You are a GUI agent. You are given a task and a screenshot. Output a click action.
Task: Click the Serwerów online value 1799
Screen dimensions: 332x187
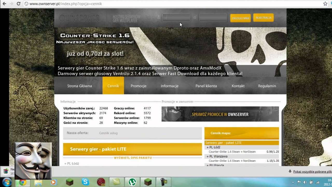(147, 118)
